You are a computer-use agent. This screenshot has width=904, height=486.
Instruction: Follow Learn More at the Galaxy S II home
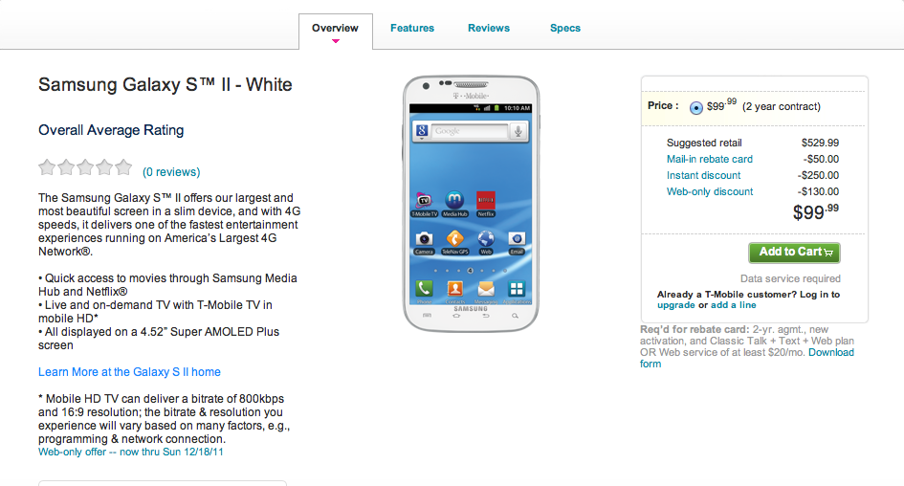pos(129,372)
